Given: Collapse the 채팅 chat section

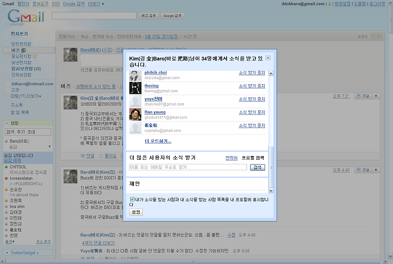Looking at the screenshot, I should coord(7,123).
